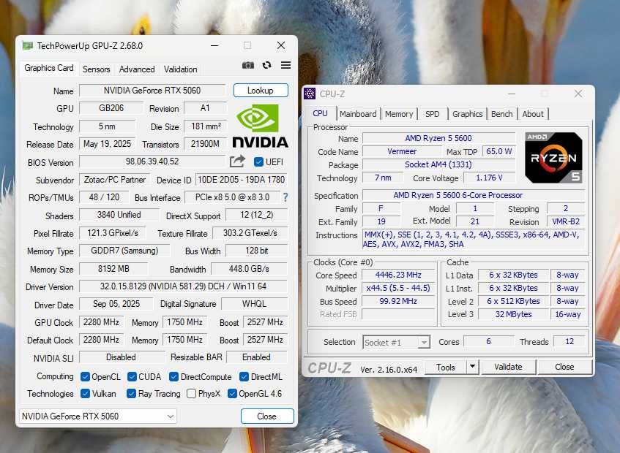The width and height of the screenshot is (620, 453).
Task: Close the GPU-Z window with X
Action: (x=281, y=45)
